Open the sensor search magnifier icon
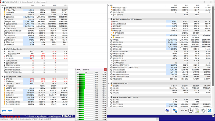Image resolution: width=215 pixels, height=121 pixels. point(167,111)
